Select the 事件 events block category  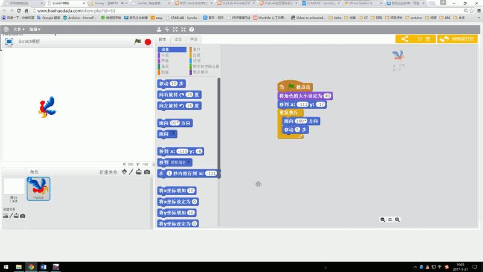click(x=204, y=50)
